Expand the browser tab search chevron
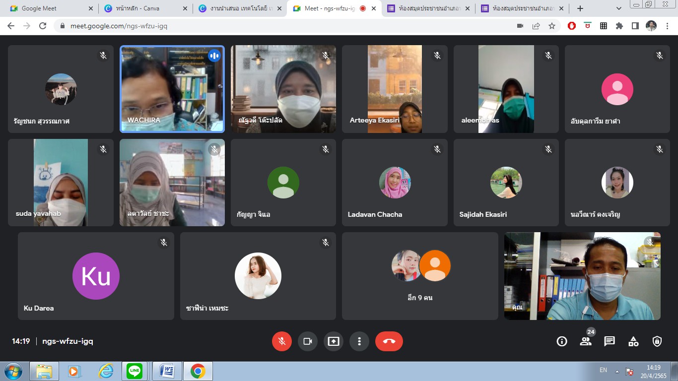678x381 pixels. coord(619,8)
